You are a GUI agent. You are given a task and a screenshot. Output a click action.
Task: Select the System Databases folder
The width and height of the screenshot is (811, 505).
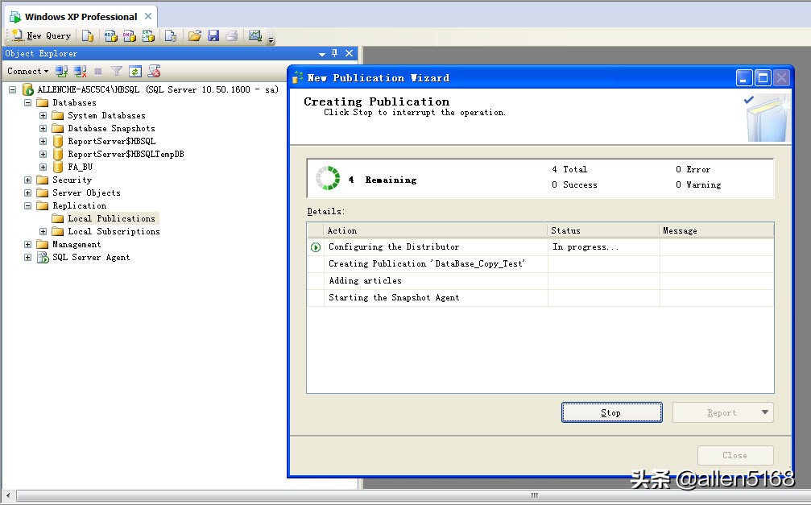pos(106,115)
